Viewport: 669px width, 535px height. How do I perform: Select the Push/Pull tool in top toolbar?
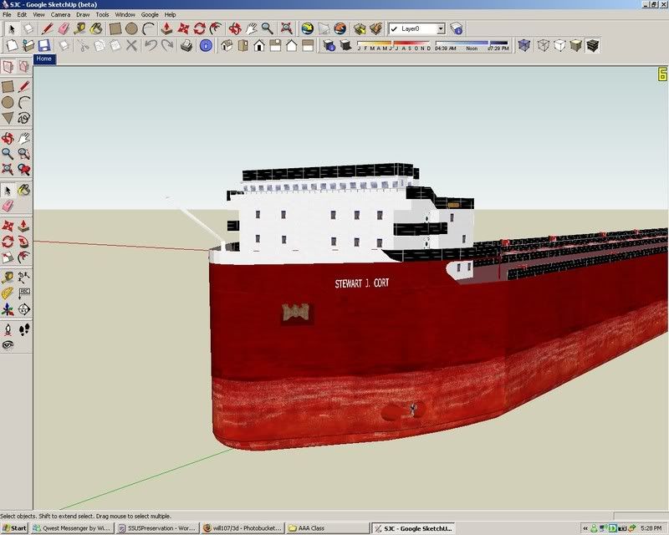pyautogui.click(x=166, y=28)
